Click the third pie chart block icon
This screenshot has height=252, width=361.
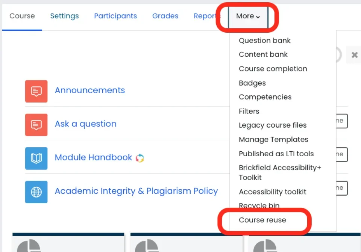[265, 246]
